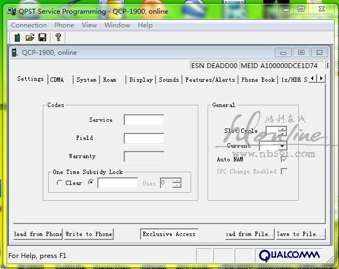Increase the Uses spinner value
339x269 pixels.
(x=177, y=181)
